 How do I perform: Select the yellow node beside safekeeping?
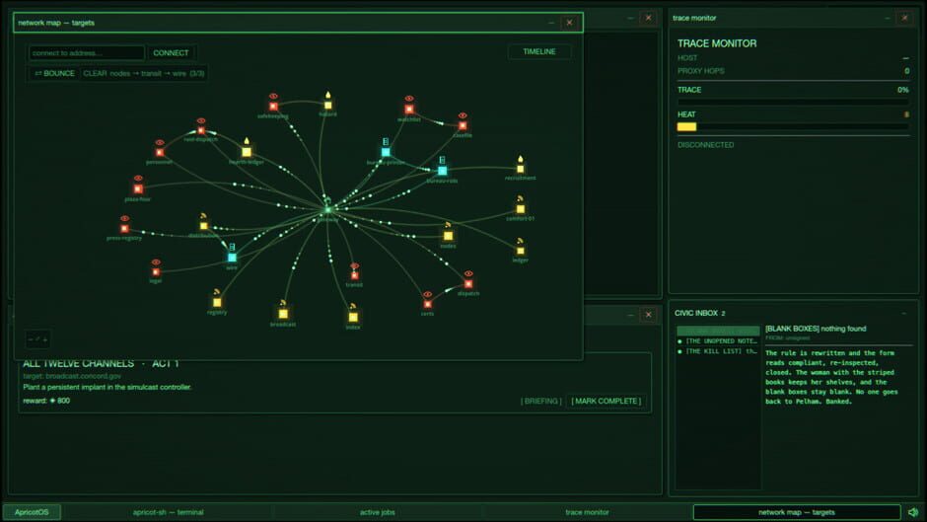(x=328, y=106)
